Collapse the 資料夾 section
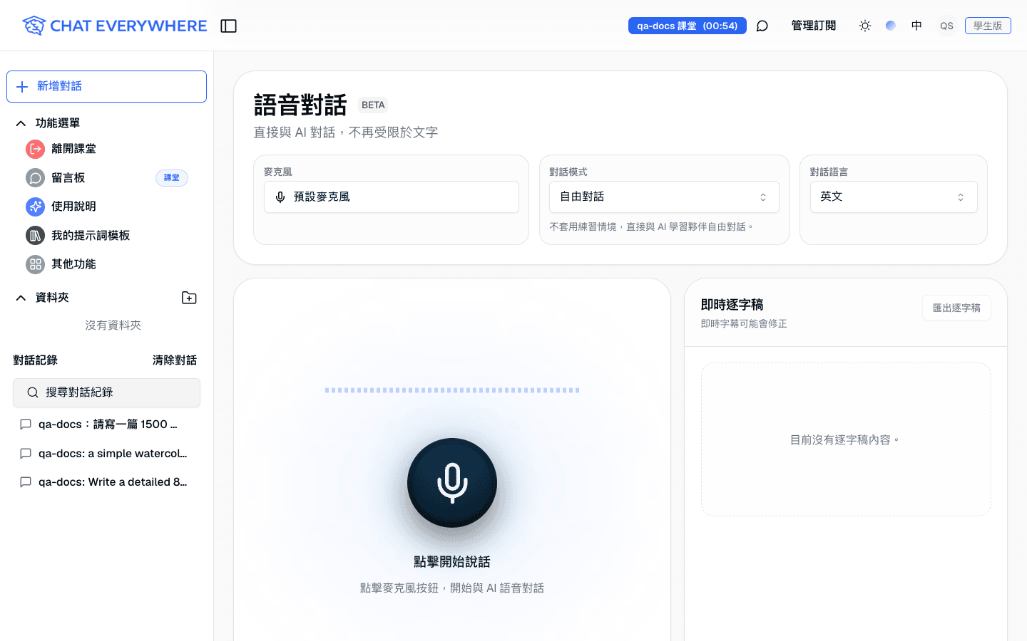The width and height of the screenshot is (1027, 641). (21, 298)
